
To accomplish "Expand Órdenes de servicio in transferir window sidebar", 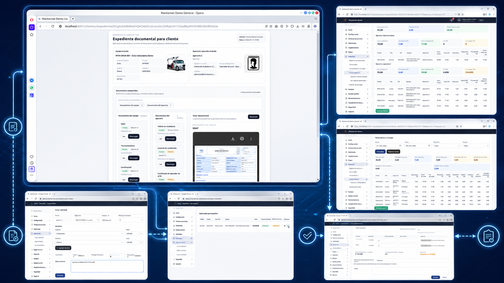I will pyautogui.click(x=183, y=221).
